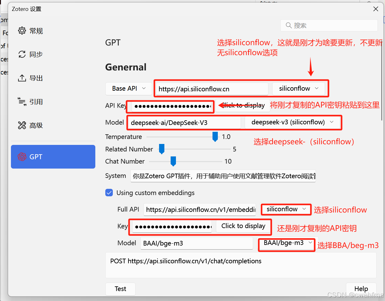Click the GPT logo icon in sidebar
The width and height of the screenshot is (385, 301).
tap(22, 157)
